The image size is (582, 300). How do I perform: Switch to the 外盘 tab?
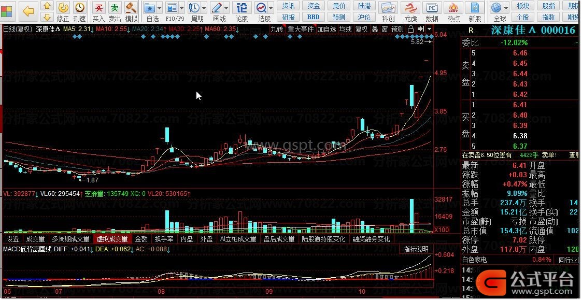point(206,239)
